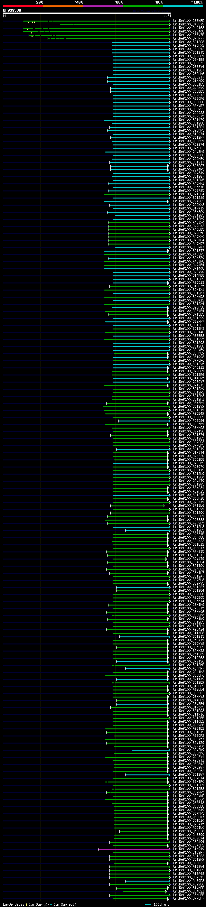Select entry UniRef100_Q7YJT9
Screen dimensions: 206x907
[x=189, y=481]
